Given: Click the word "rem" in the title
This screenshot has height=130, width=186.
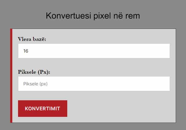Looking at the screenshot, I should pos(133,16).
